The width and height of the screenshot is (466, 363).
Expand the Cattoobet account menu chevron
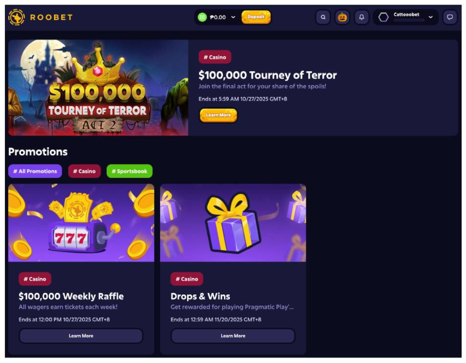click(x=431, y=17)
